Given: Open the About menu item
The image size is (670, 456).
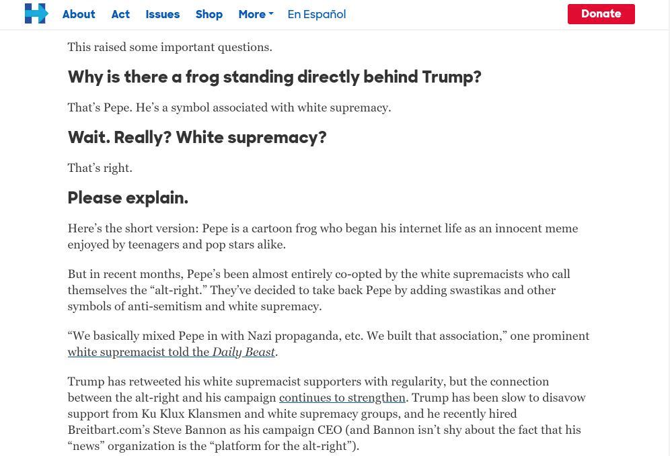Looking at the screenshot, I should (x=79, y=14).
